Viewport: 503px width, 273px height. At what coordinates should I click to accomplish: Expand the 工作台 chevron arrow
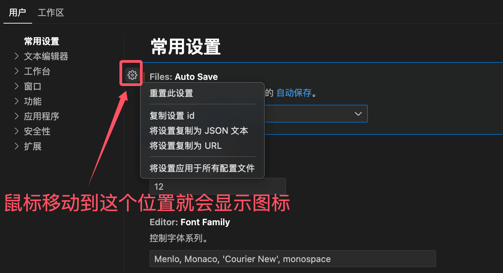(x=16, y=71)
